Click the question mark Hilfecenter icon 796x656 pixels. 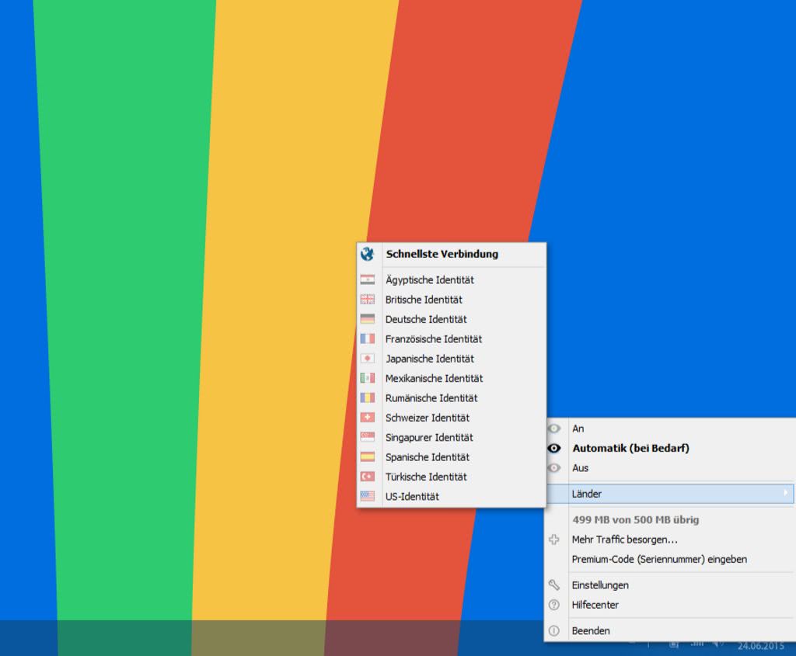(554, 605)
